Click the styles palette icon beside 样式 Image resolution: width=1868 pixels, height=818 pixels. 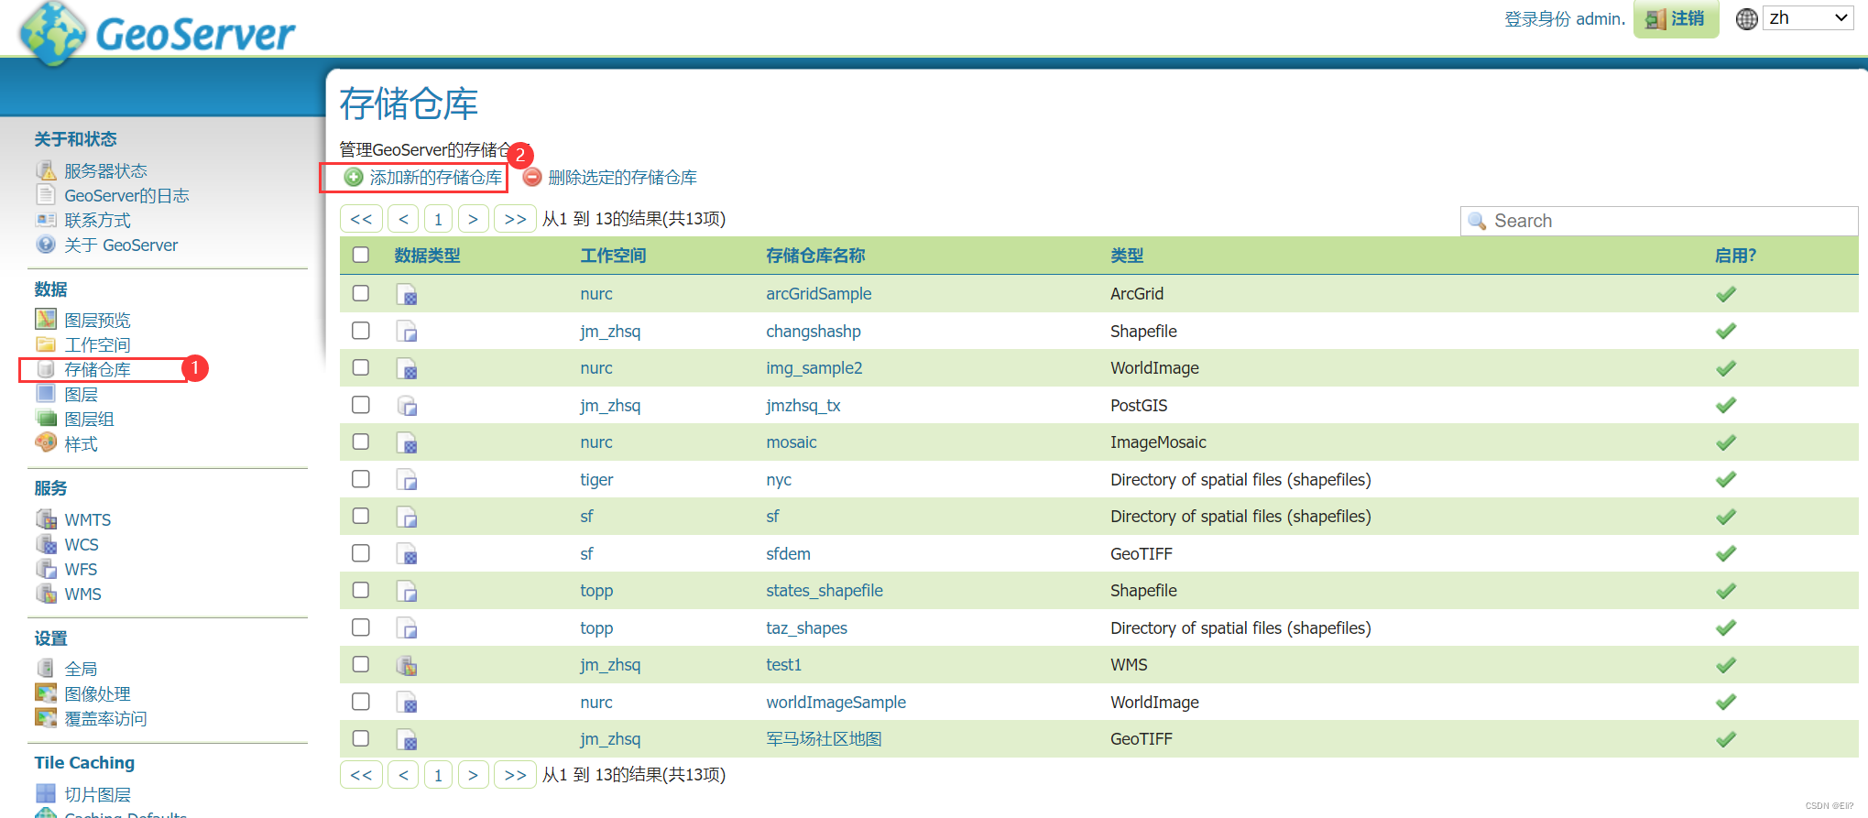click(46, 443)
